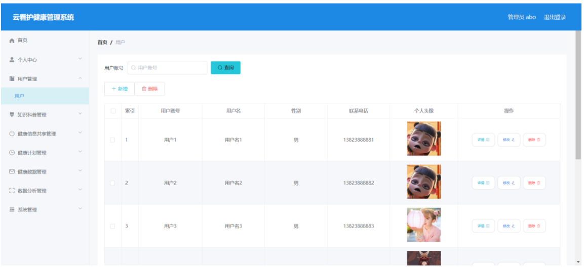Click the person icon for 个人中心
Viewport: 585px width, 269px height.
point(12,60)
